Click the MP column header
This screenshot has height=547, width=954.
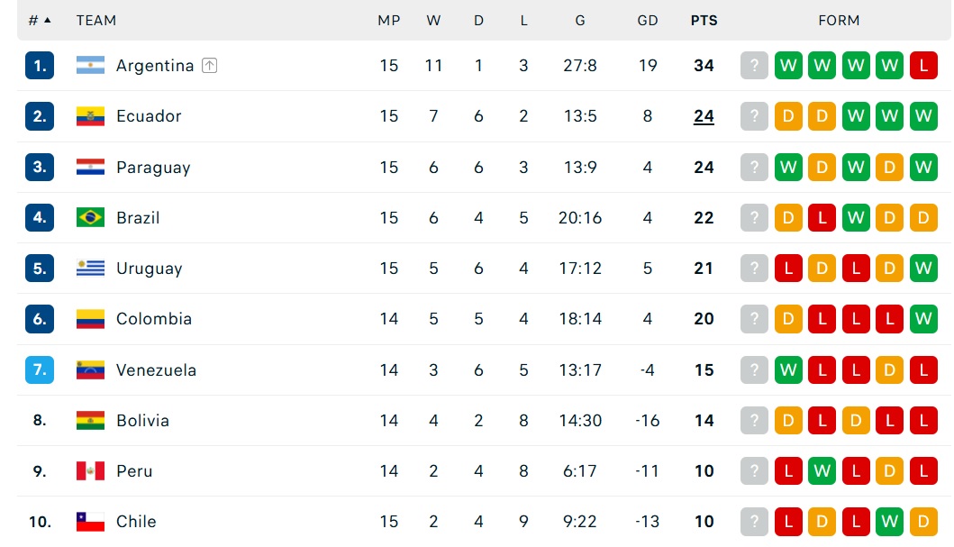389,21
